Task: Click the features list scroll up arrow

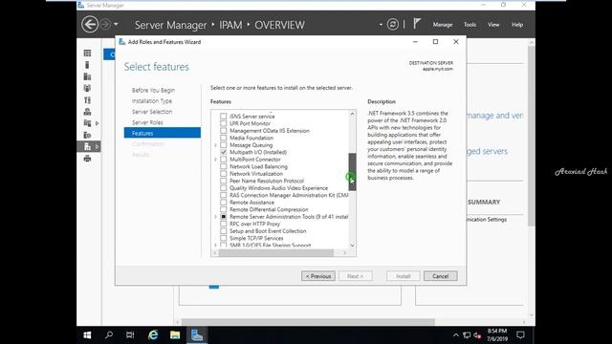Action: [x=352, y=114]
